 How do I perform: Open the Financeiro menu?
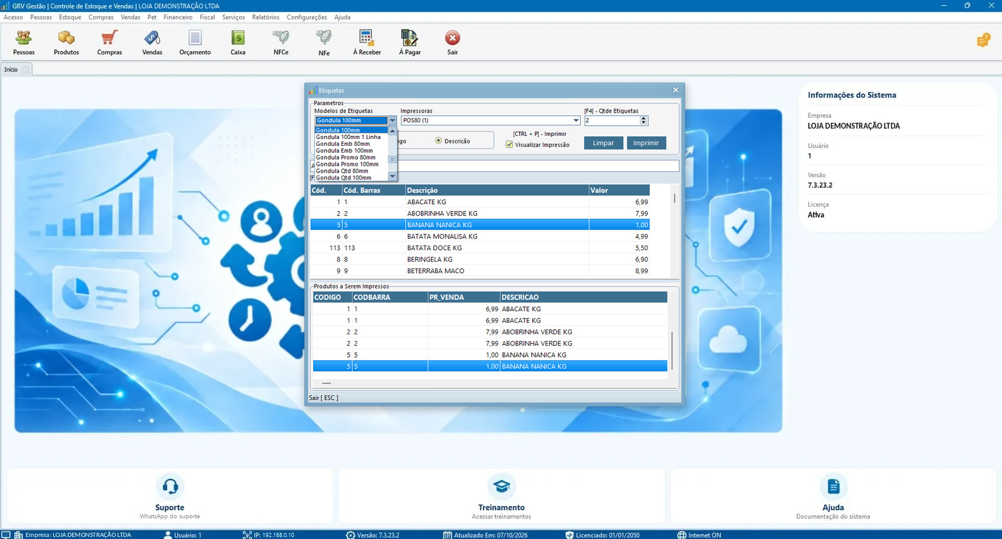point(178,18)
